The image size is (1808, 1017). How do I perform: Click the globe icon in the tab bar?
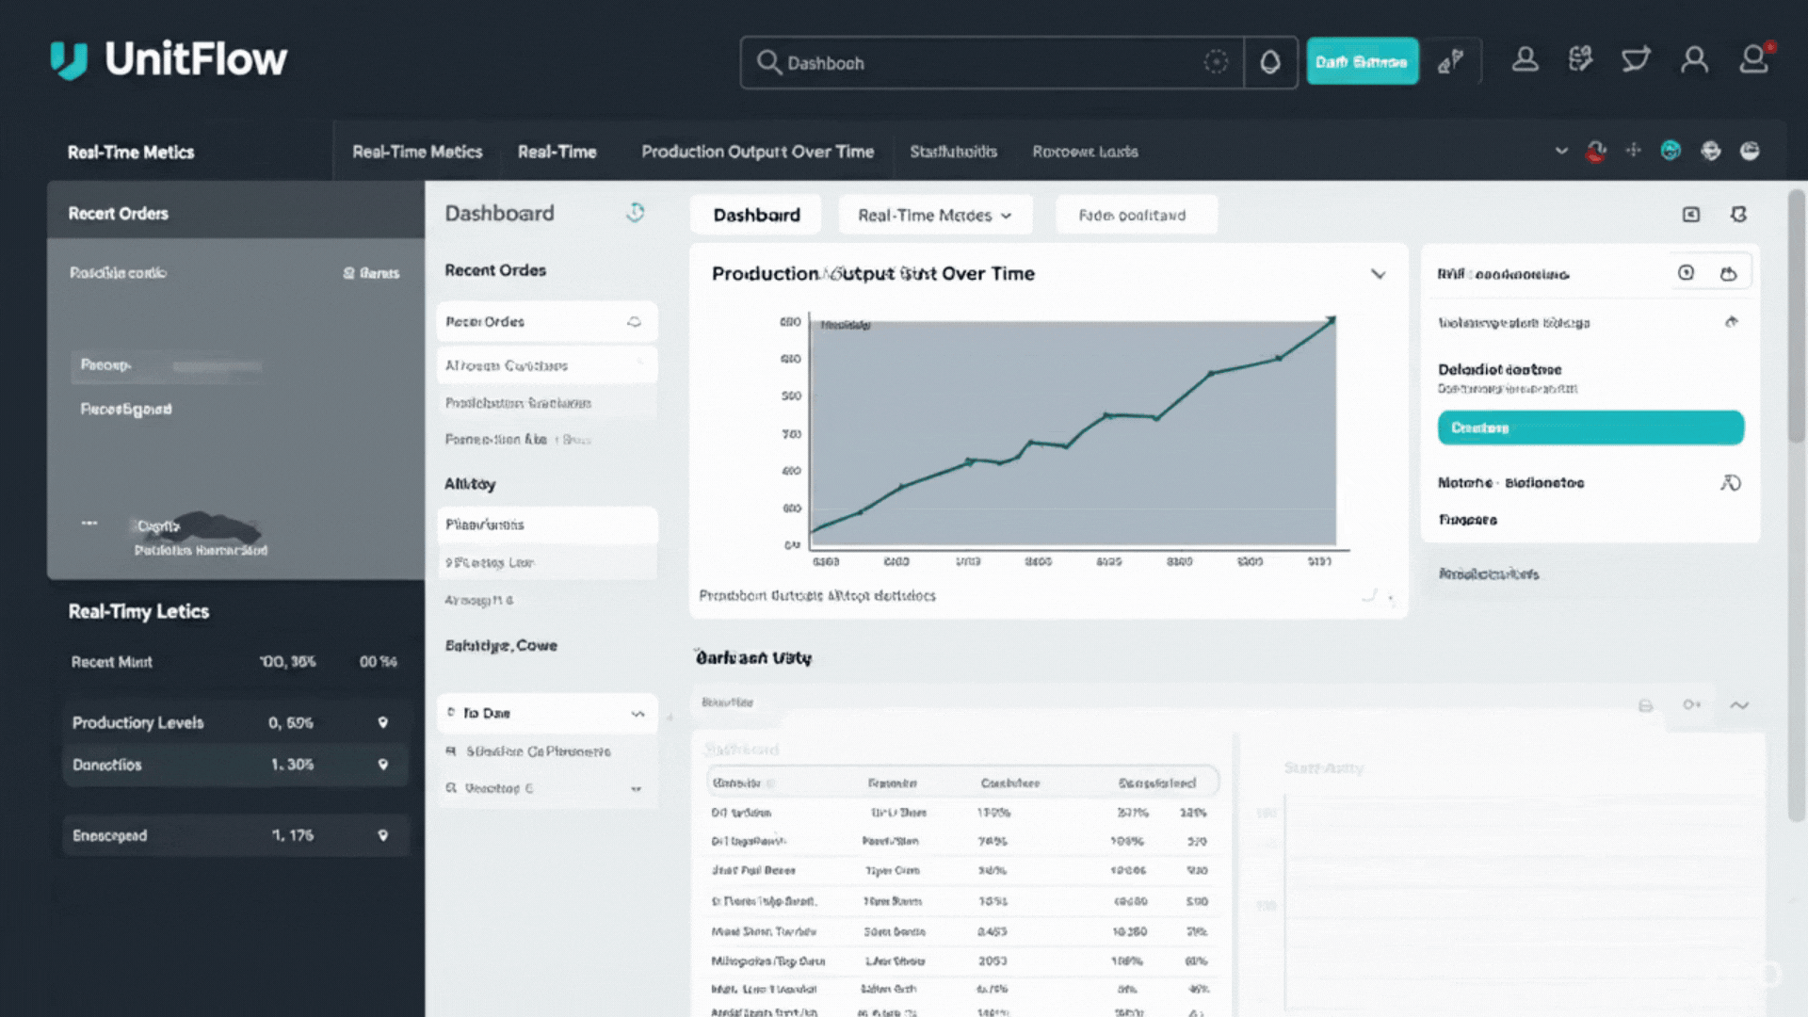[x=1710, y=151]
